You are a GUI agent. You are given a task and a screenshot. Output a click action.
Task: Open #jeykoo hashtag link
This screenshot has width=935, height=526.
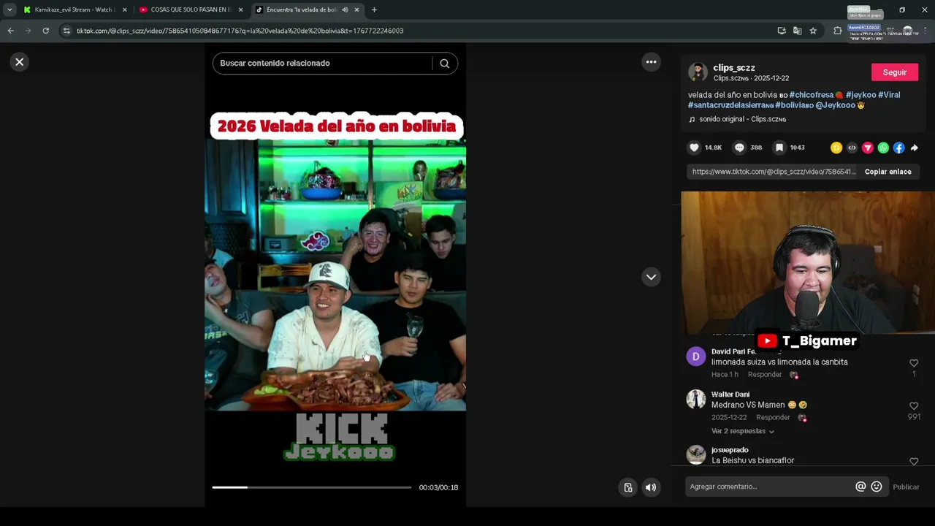(860, 95)
